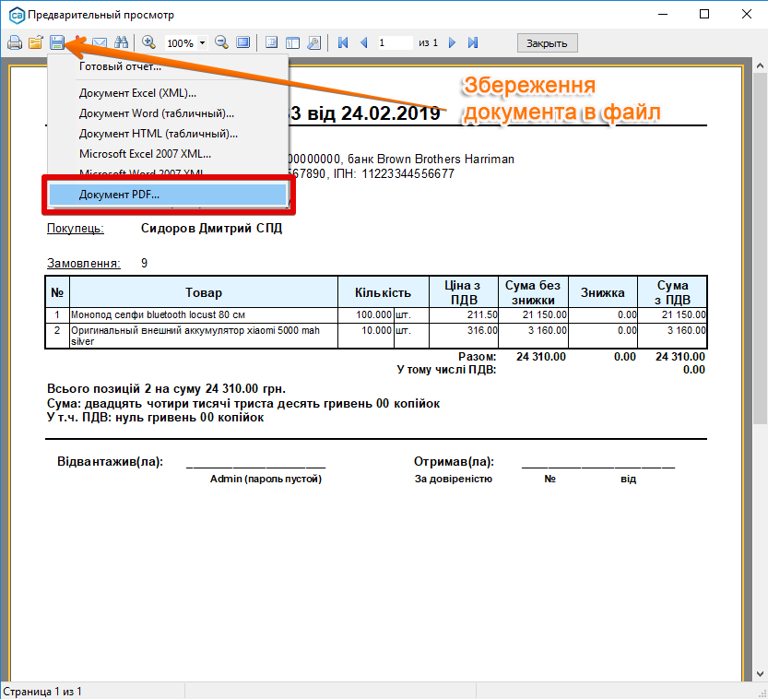Viewport: 768px width, 699px height.
Task: Select Документ Excel (XML)... menu entry
Action: (168, 93)
